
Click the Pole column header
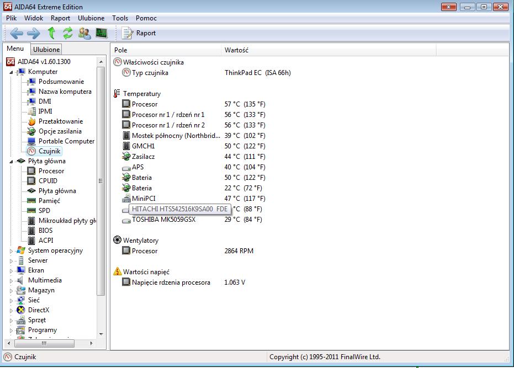(166, 50)
